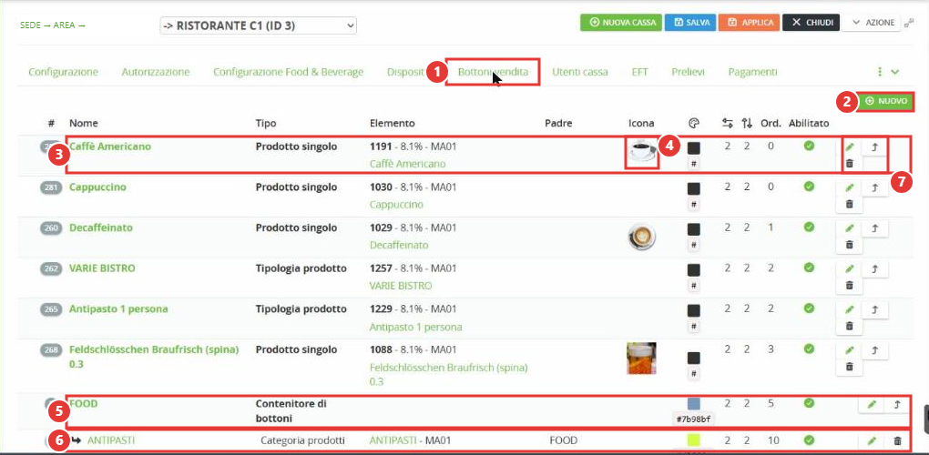
Task: Click the move-up arrow for Antipasto 1 persona
Action: click(x=874, y=309)
